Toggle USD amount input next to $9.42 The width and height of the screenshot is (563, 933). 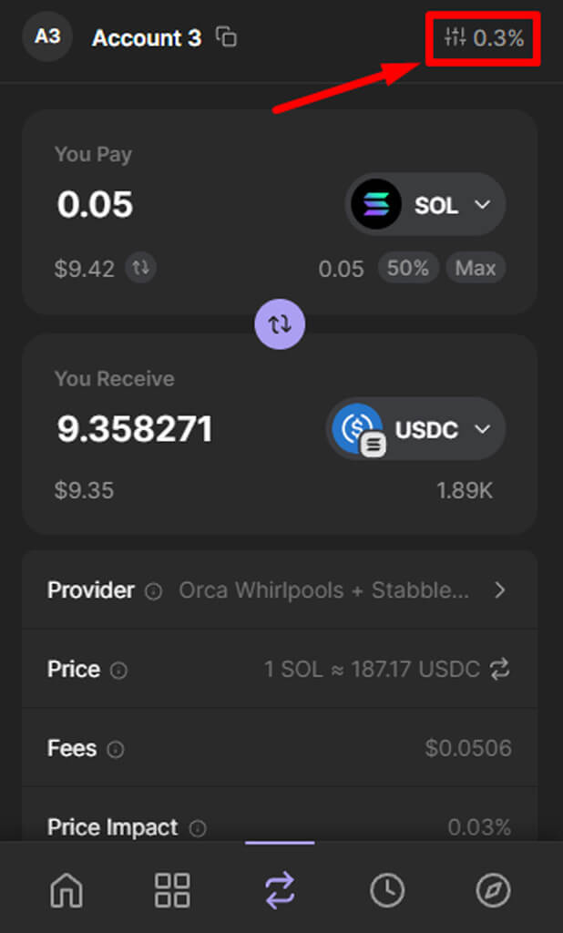tap(141, 268)
